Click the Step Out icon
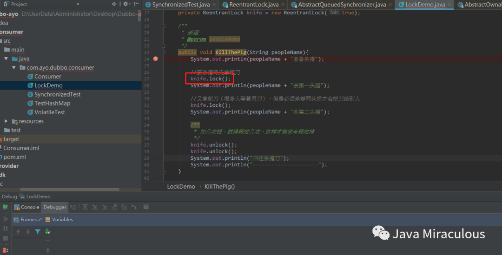The height and width of the screenshot is (255, 502). 114,207
